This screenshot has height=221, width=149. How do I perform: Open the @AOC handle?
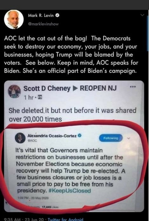pyautogui.click(x=32, y=141)
